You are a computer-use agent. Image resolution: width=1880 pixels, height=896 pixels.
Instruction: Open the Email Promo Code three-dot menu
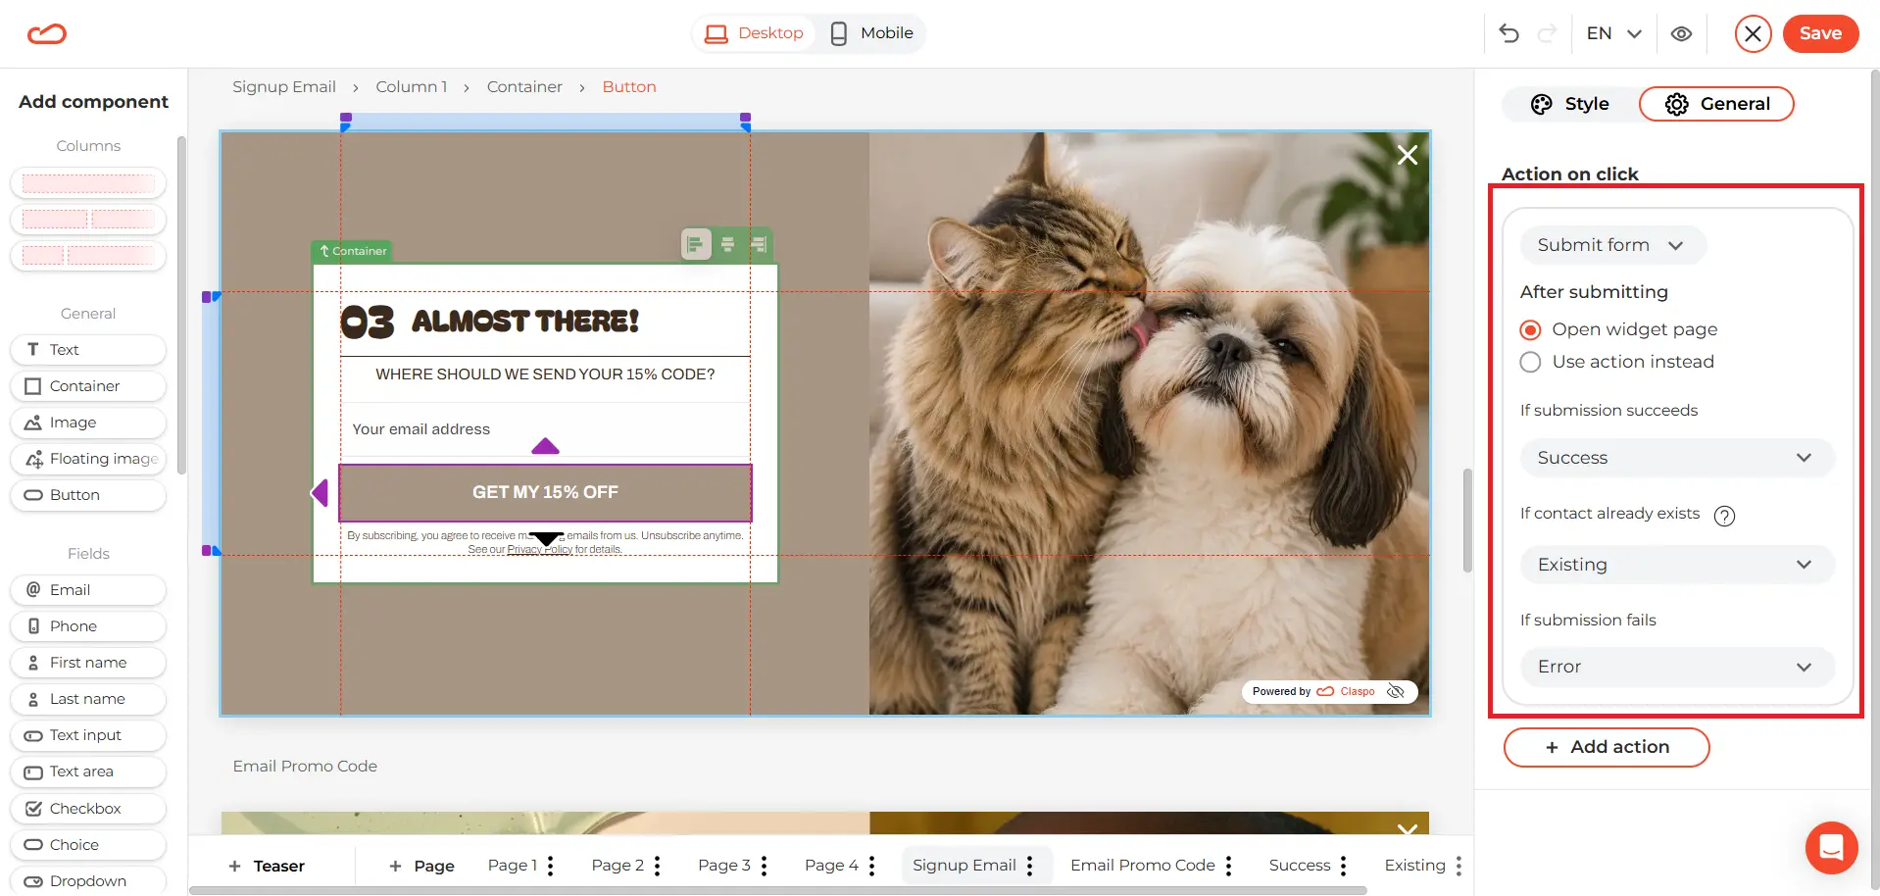(x=1228, y=866)
